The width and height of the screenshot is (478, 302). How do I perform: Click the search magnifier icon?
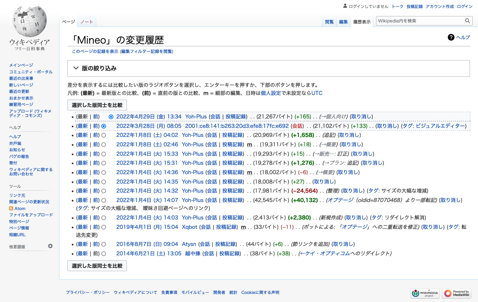tap(467, 21)
